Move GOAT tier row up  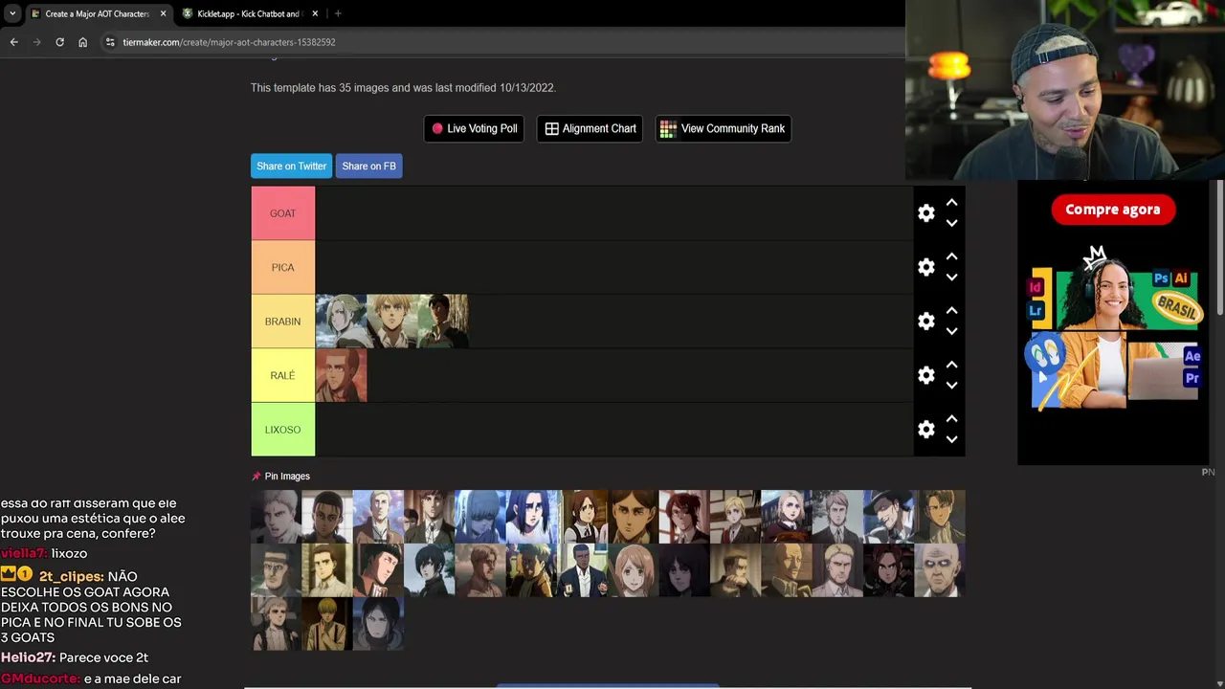[951, 203]
